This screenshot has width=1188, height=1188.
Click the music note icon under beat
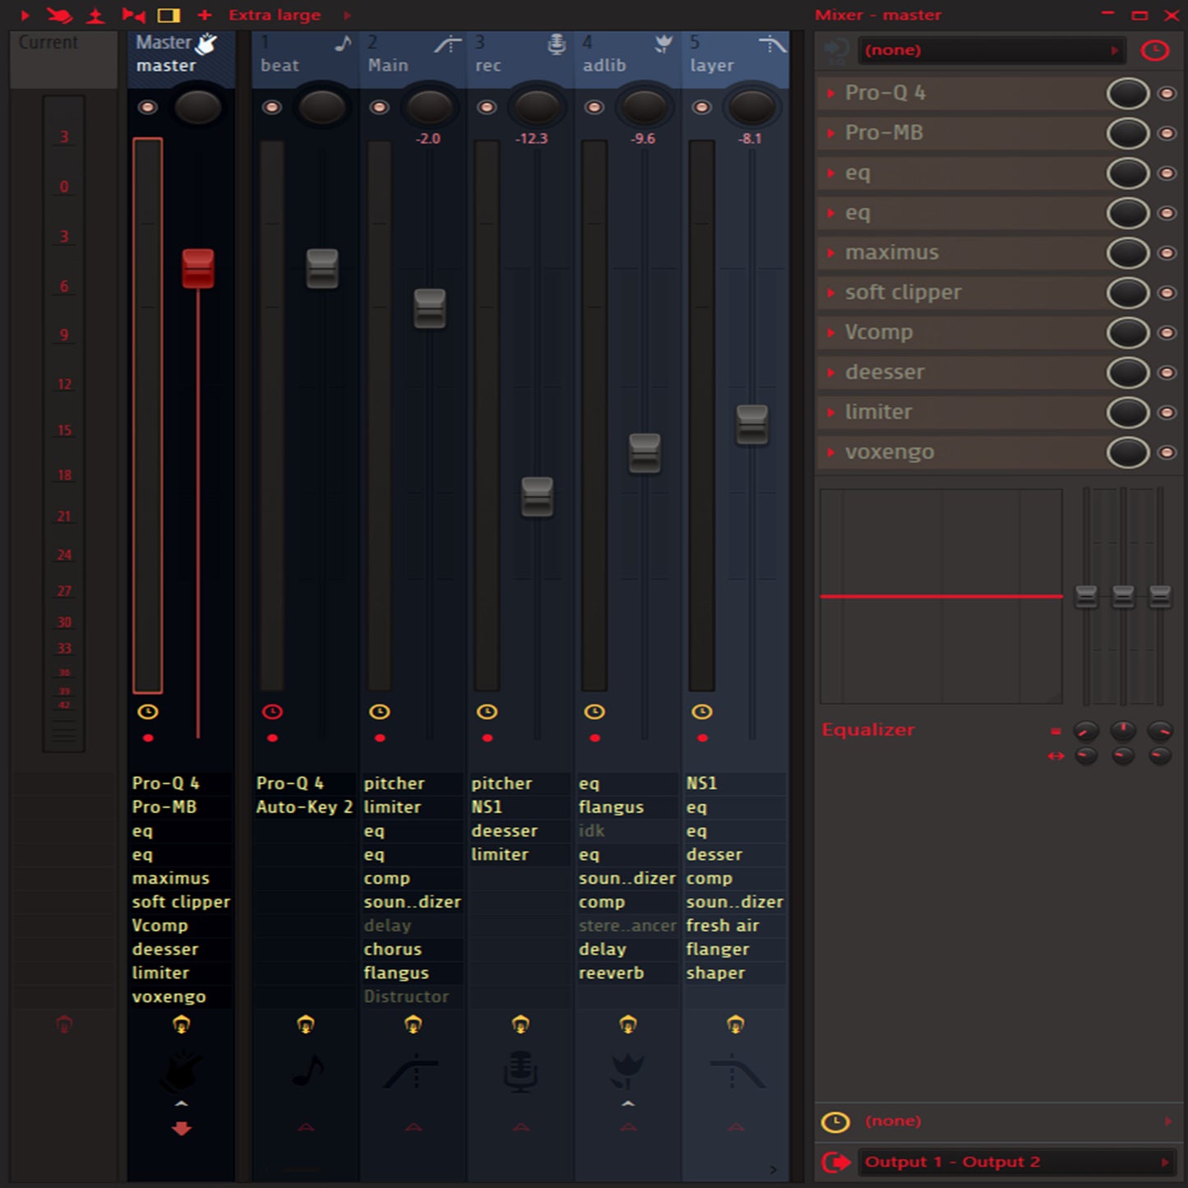click(308, 1070)
